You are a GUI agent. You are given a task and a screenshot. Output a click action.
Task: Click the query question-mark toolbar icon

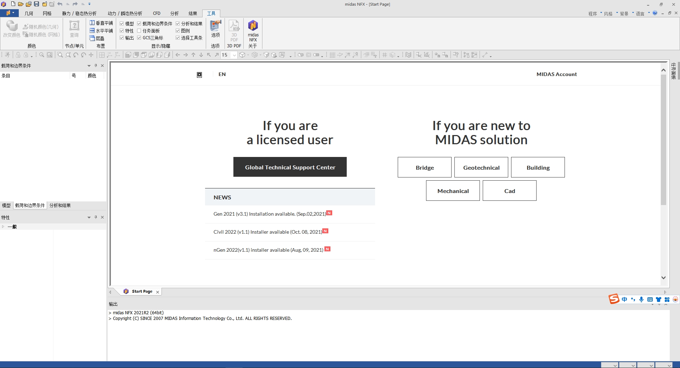point(456,55)
